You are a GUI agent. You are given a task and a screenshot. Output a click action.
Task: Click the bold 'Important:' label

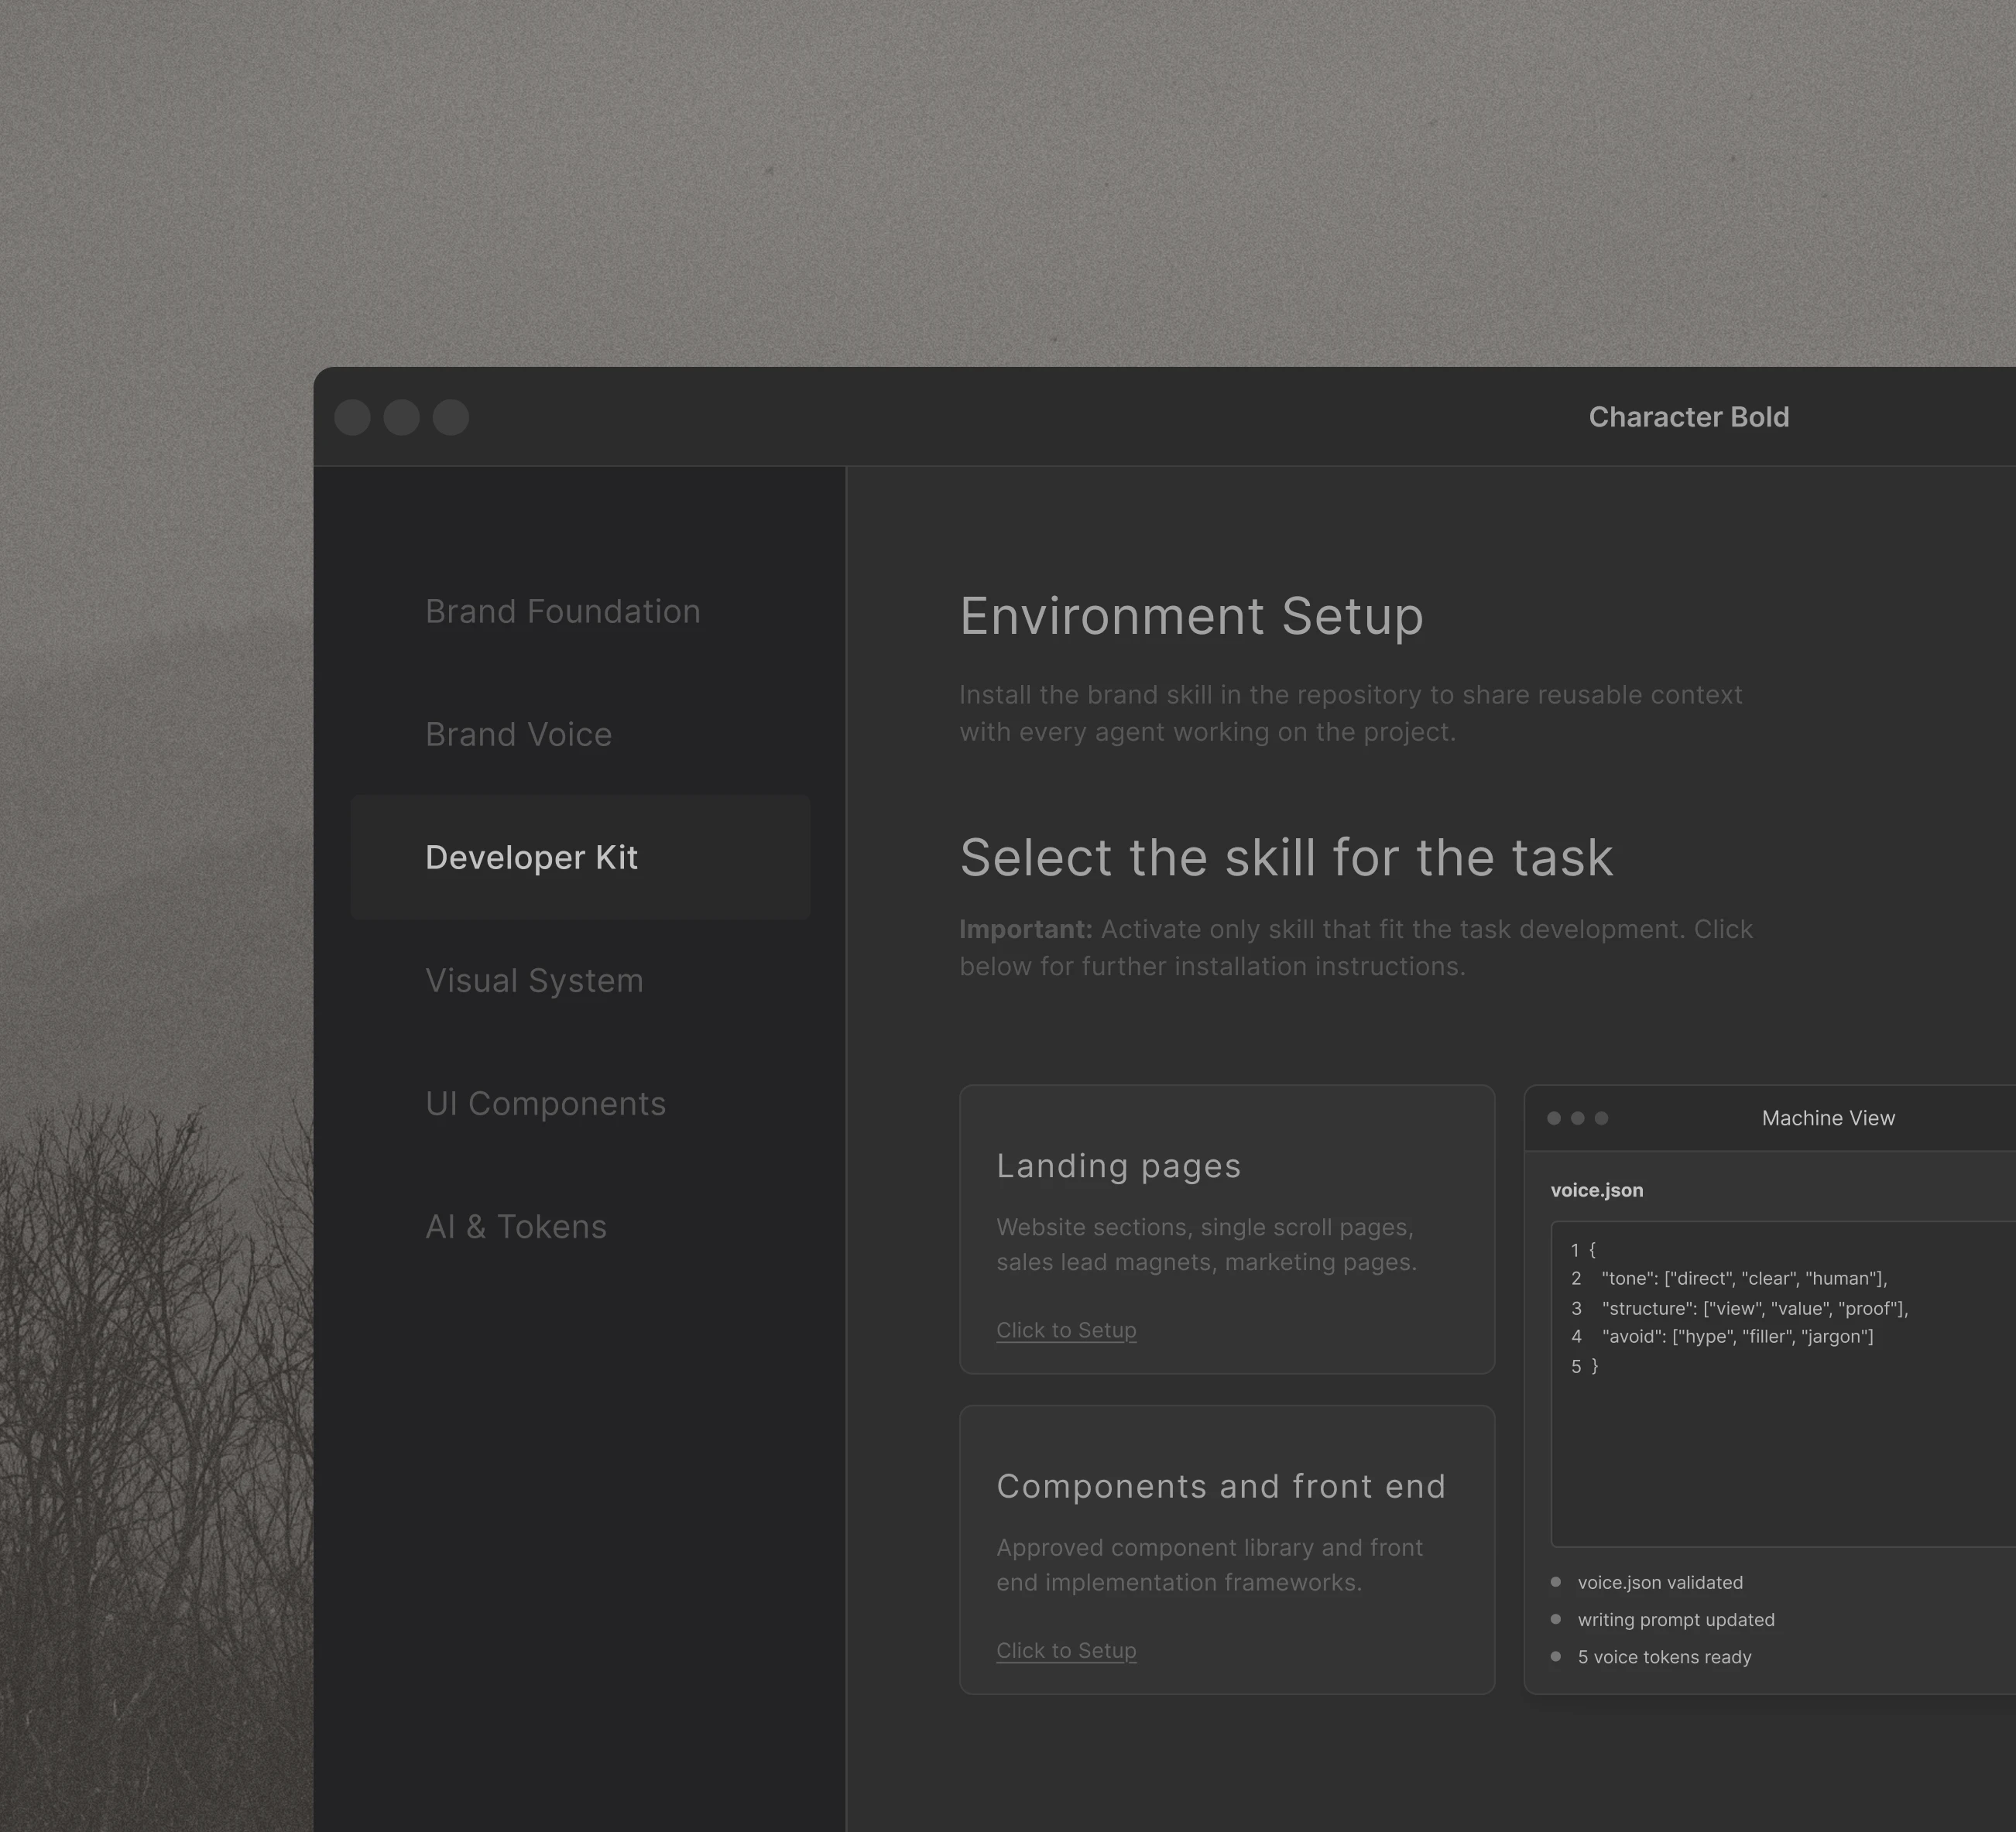click(x=1026, y=930)
